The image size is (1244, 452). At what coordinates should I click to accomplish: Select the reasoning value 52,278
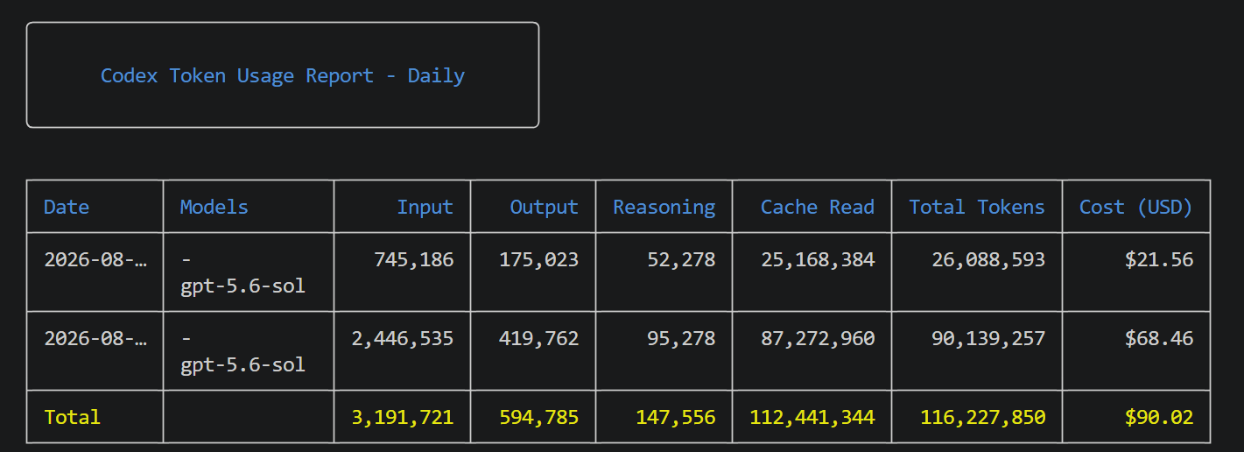[x=681, y=259]
